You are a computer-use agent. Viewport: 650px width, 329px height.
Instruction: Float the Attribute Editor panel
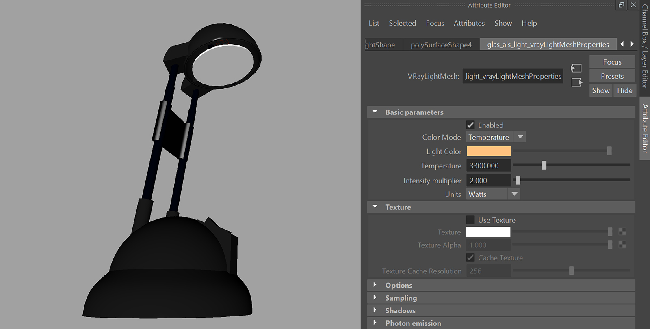[621, 5]
